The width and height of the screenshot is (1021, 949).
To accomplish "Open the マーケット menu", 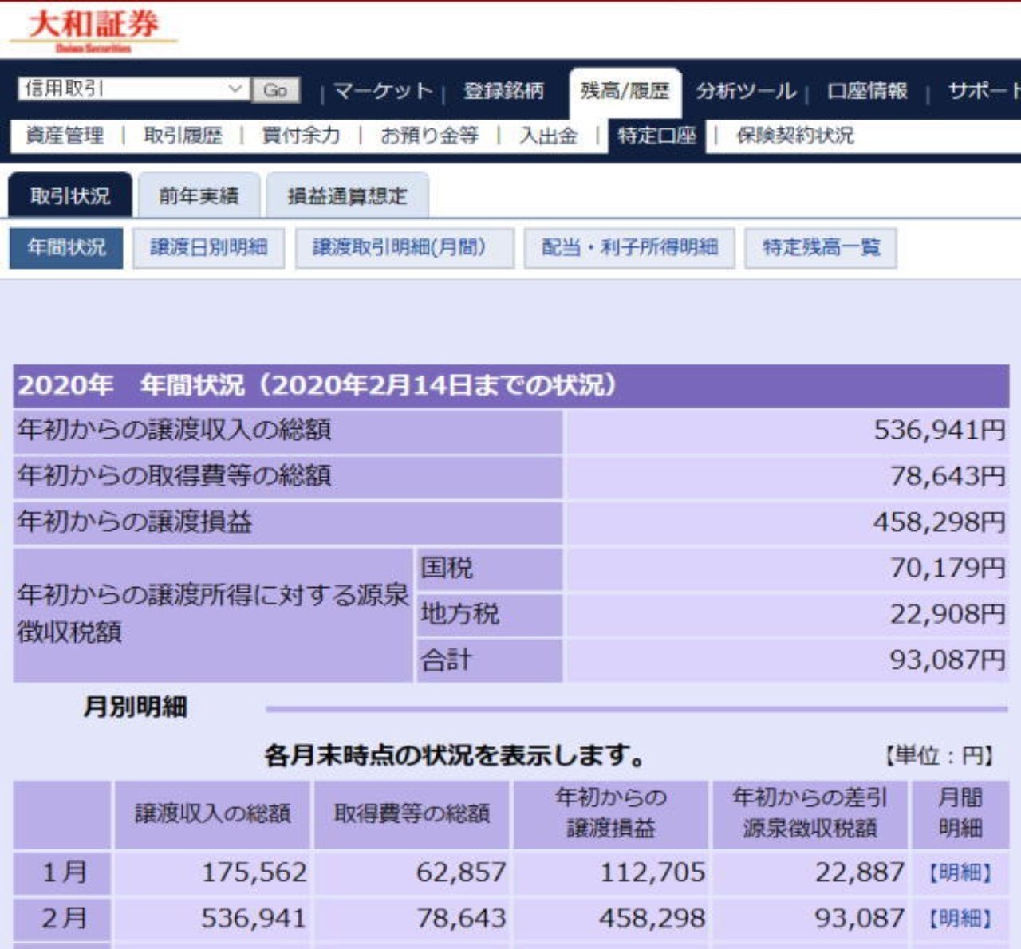I will point(382,91).
